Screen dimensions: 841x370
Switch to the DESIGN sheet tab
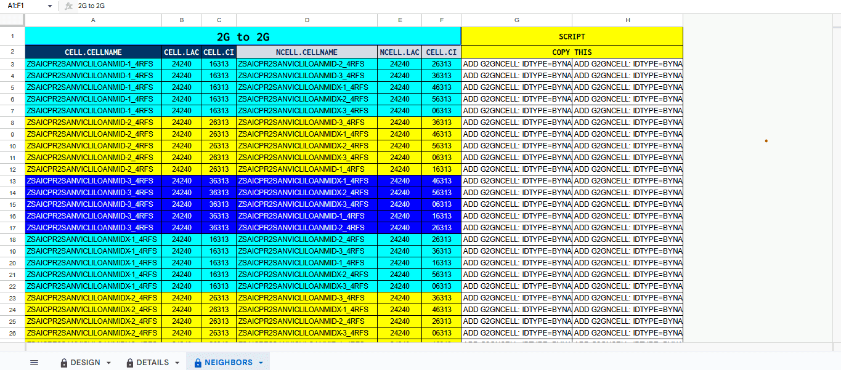coord(85,363)
